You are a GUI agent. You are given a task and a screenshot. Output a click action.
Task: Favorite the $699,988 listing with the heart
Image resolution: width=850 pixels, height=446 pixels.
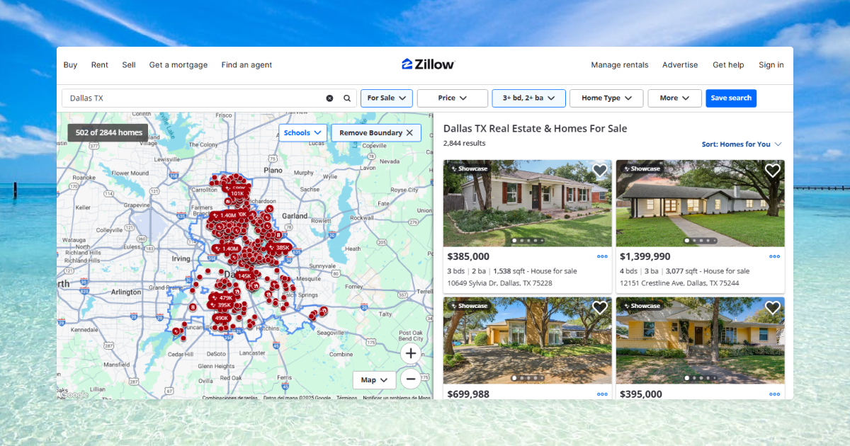(600, 308)
